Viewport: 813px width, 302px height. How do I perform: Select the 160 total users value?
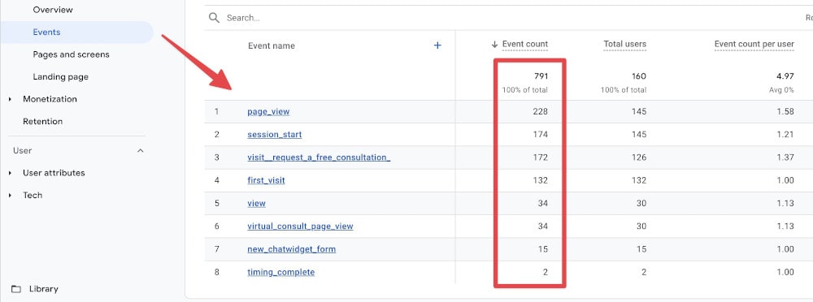[x=639, y=76]
